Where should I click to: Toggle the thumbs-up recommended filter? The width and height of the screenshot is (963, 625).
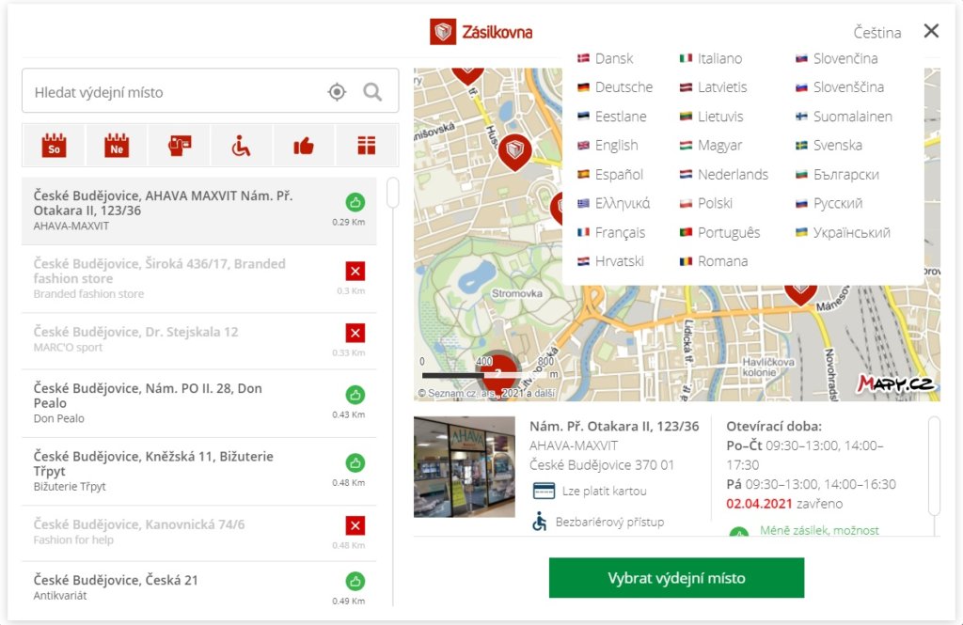point(304,146)
